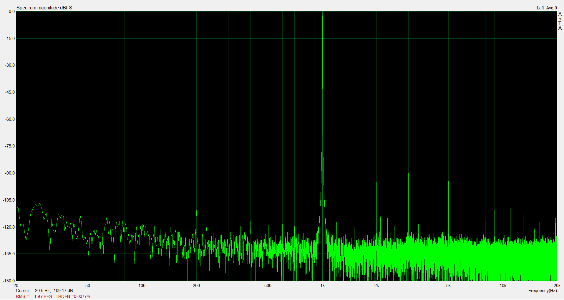Click the '-135.0' dBFS axis value

[x=9, y=254]
